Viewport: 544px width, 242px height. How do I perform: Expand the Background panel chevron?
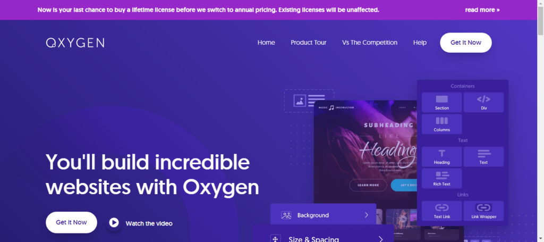click(x=367, y=215)
